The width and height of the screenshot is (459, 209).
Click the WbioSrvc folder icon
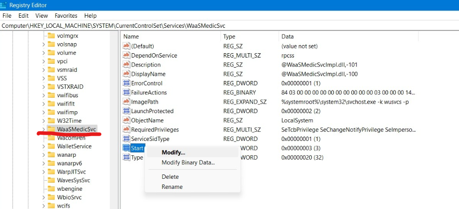click(51, 197)
